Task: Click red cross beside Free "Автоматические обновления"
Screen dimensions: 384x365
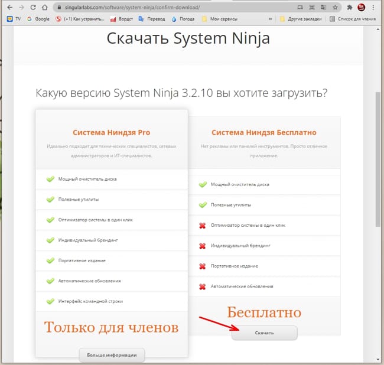Action: [x=202, y=286]
